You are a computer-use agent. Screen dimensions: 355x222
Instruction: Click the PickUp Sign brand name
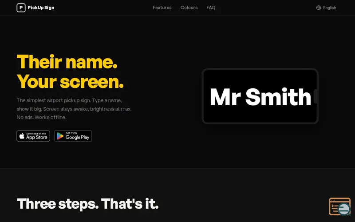(x=41, y=8)
